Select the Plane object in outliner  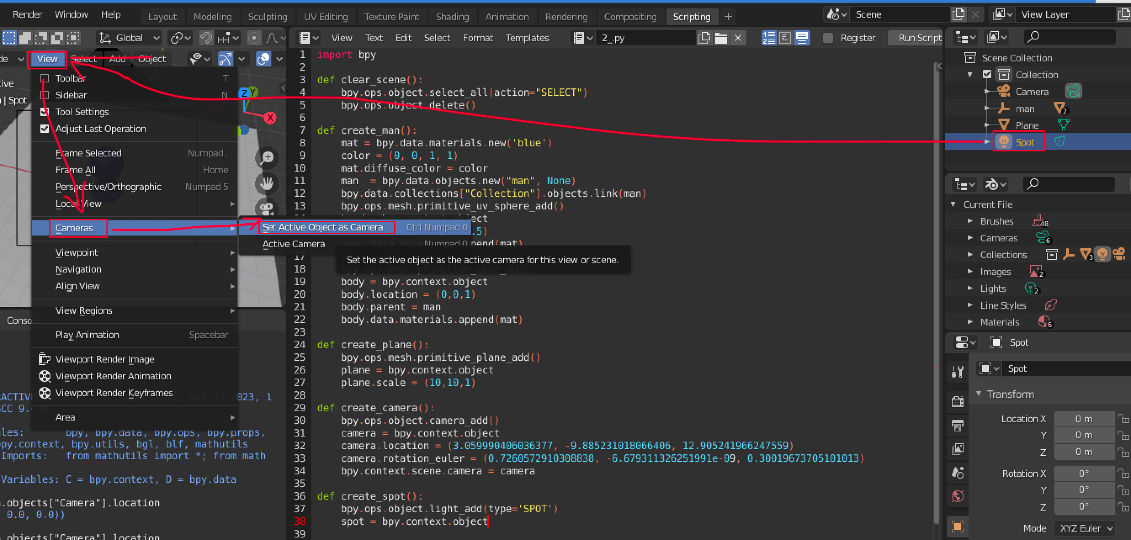tap(1027, 125)
